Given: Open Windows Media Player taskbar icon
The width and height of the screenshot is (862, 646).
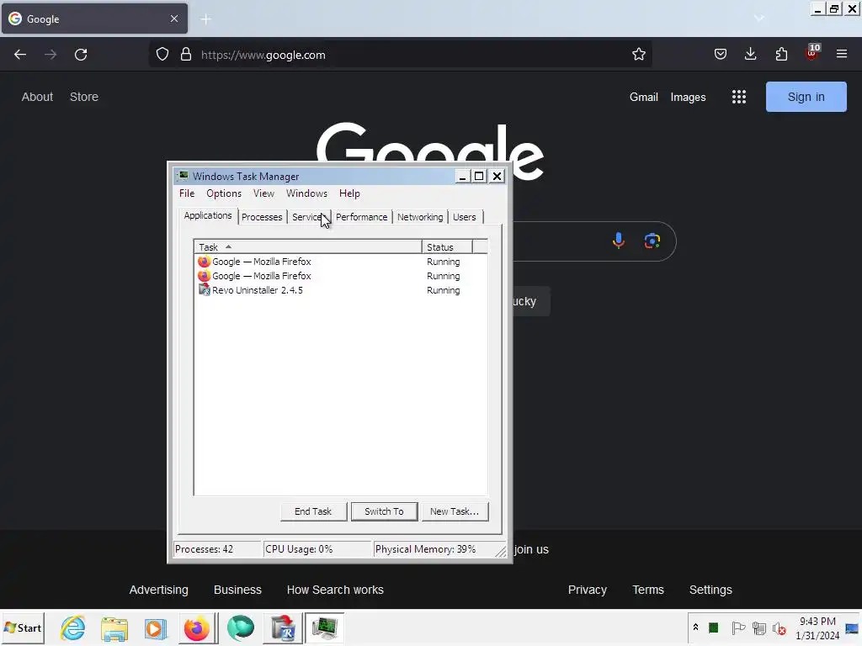Looking at the screenshot, I should coord(156,628).
